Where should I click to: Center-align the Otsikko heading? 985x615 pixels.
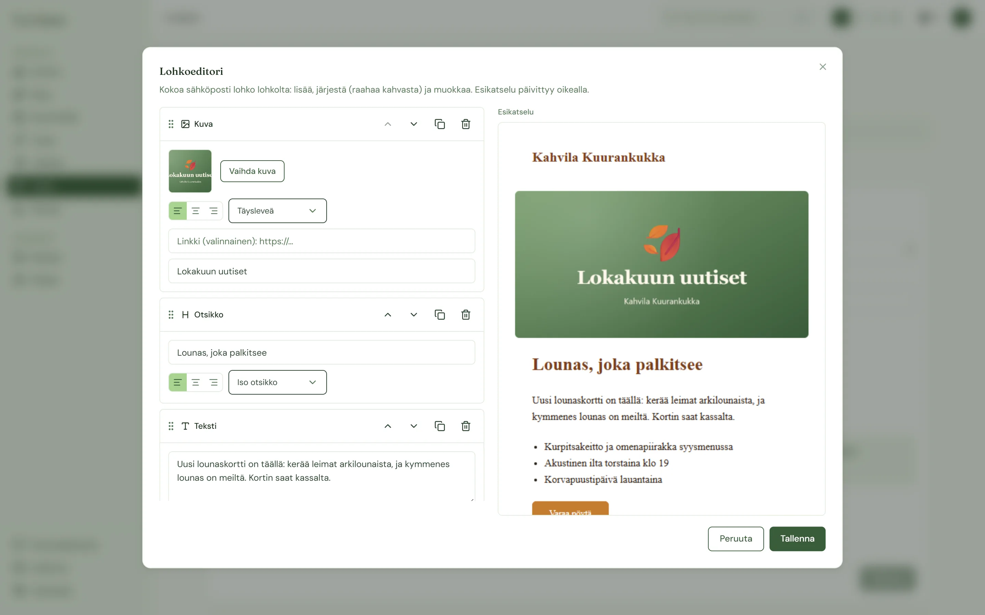point(195,382)
